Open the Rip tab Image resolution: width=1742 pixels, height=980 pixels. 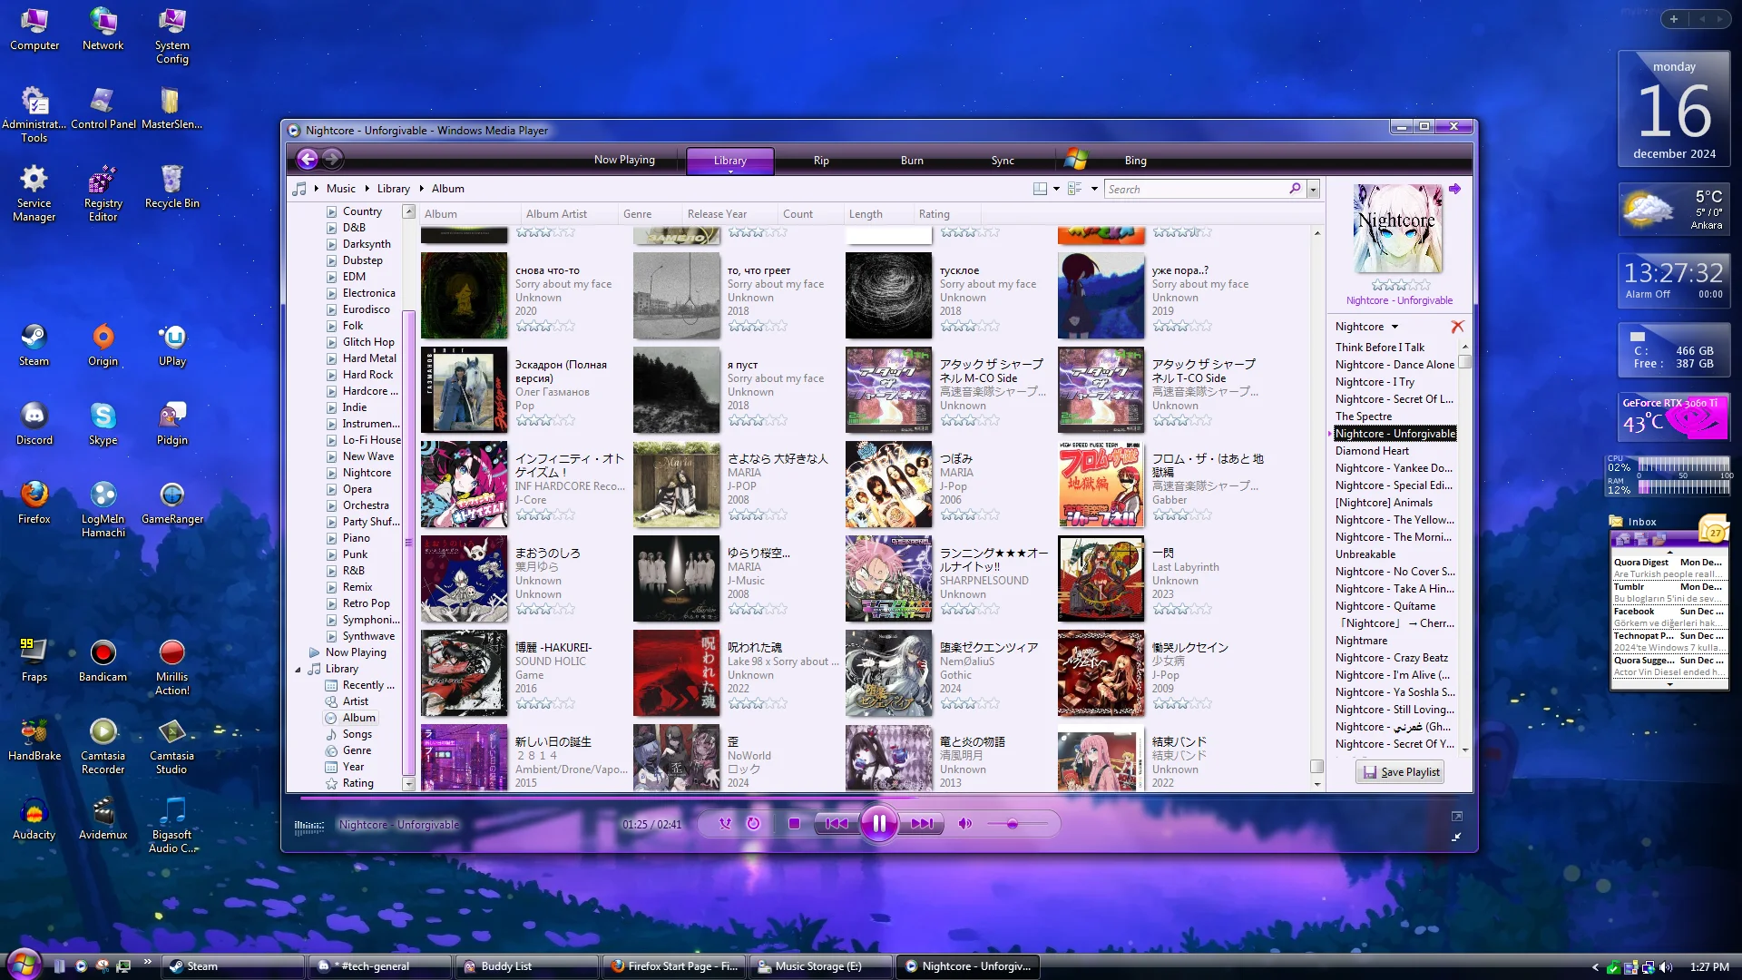(x=821, y=161)
